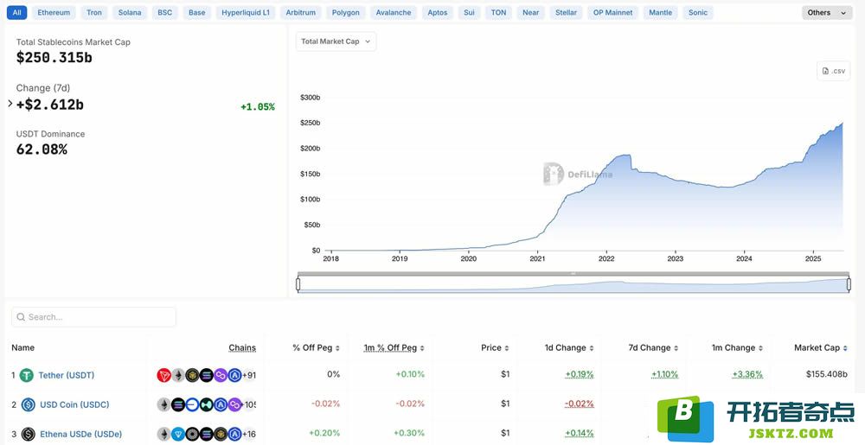Click the magnifier icon in the search box
This screenshot has height=445, width=865.
(21, 317)
